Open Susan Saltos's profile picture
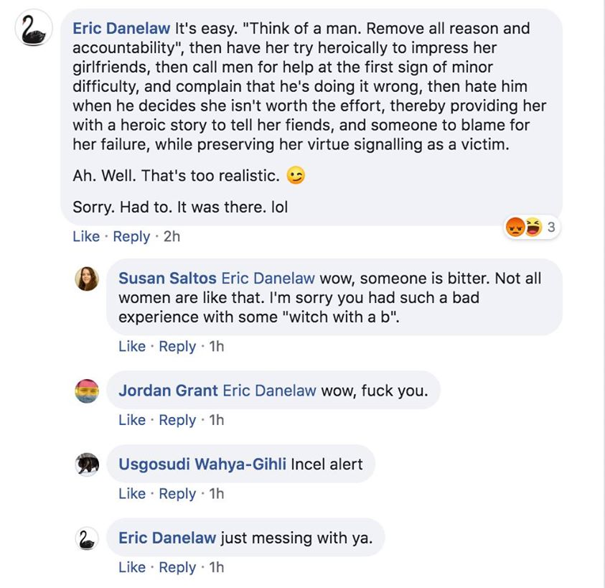The image size is (605, 588). point(87,279)
